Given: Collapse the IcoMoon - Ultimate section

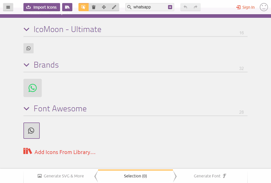Looking at the screenshot, I should click(26, 29).
